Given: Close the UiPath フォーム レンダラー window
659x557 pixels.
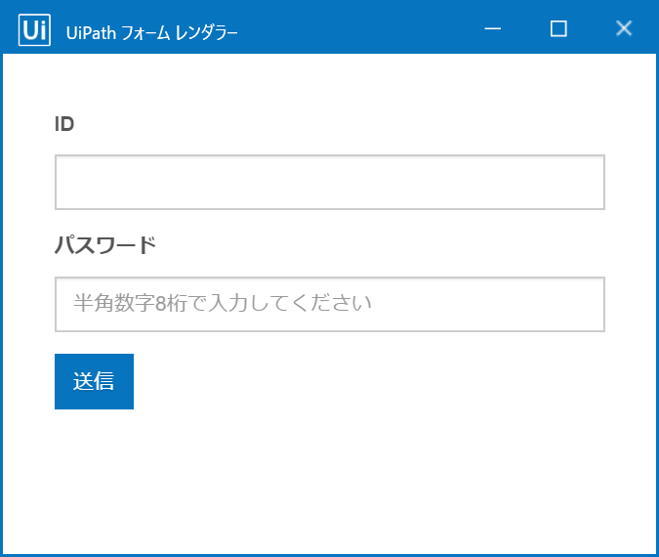Looking at the screenshot, I should [x=624, y=28].
